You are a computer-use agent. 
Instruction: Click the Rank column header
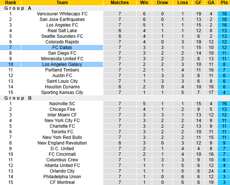click(11, 3)
